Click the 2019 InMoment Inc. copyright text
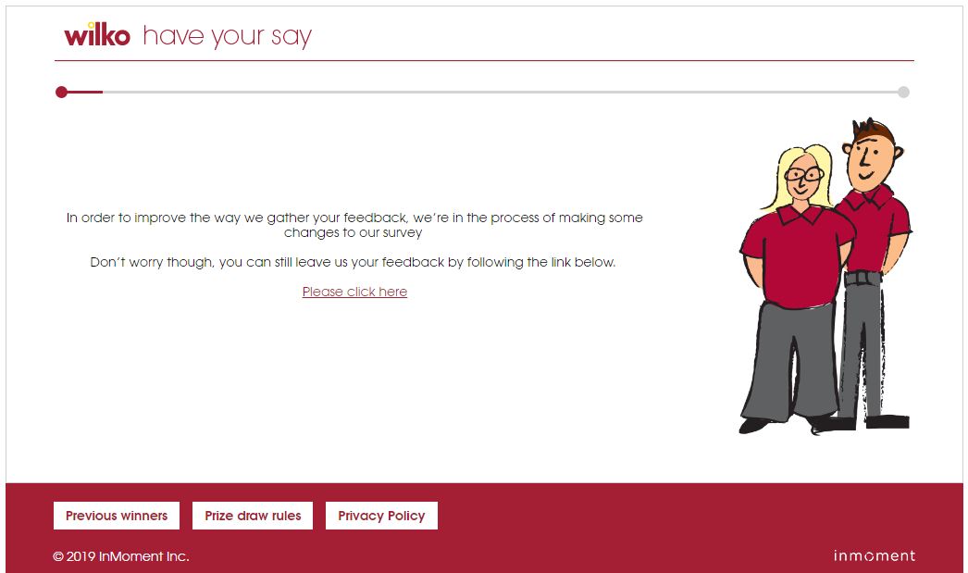 pyautogui.click(x=121, y=556)
